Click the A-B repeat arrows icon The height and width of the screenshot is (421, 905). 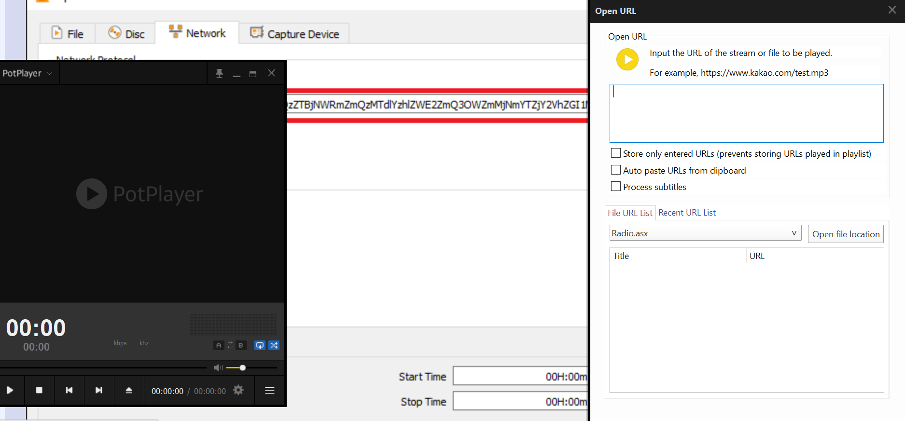(230, 345)
